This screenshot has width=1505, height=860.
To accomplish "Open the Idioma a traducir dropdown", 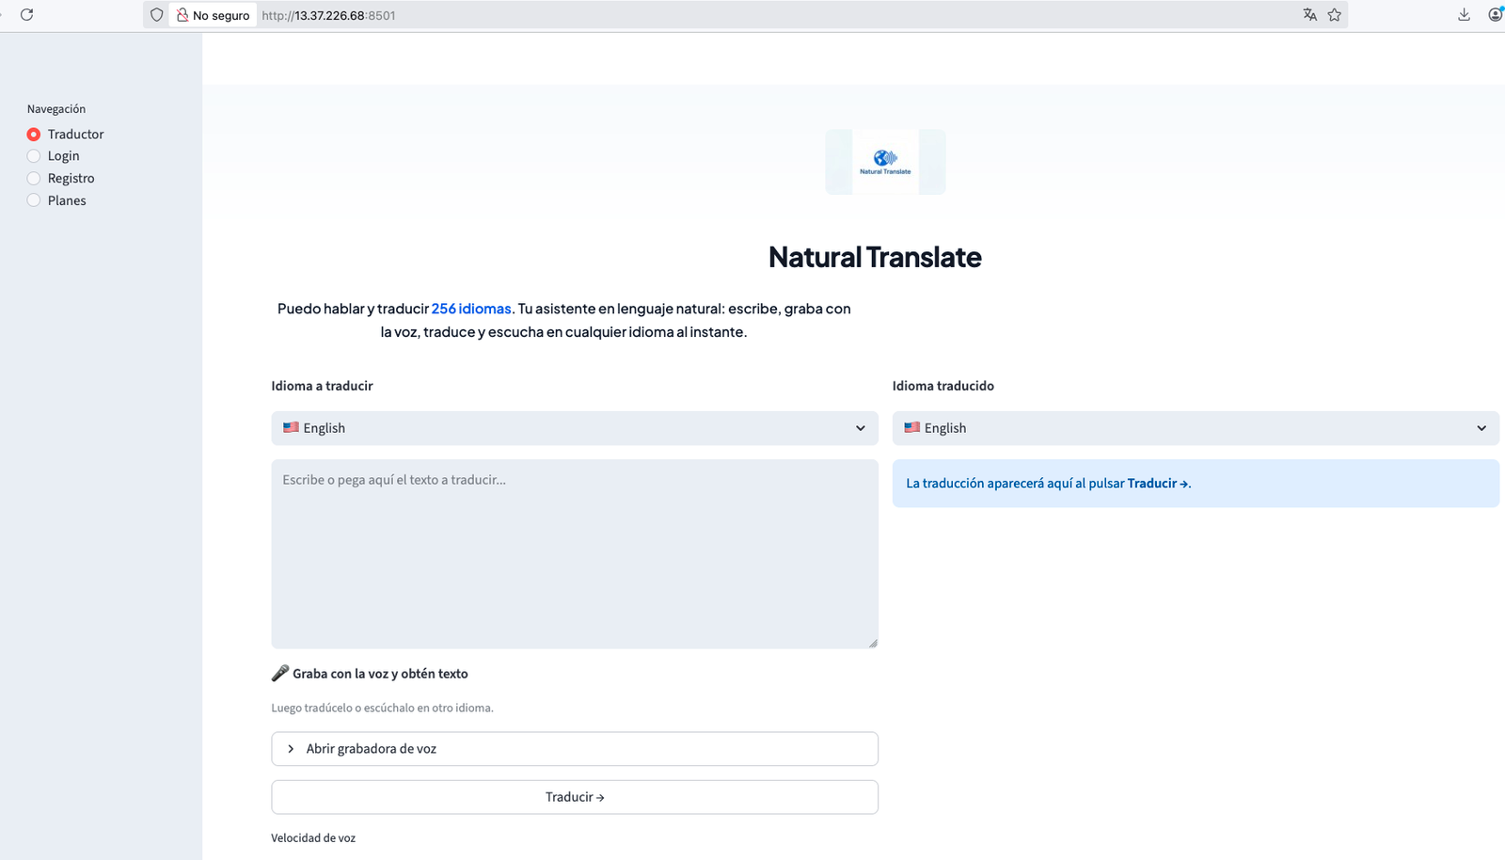I will point(574,428).
